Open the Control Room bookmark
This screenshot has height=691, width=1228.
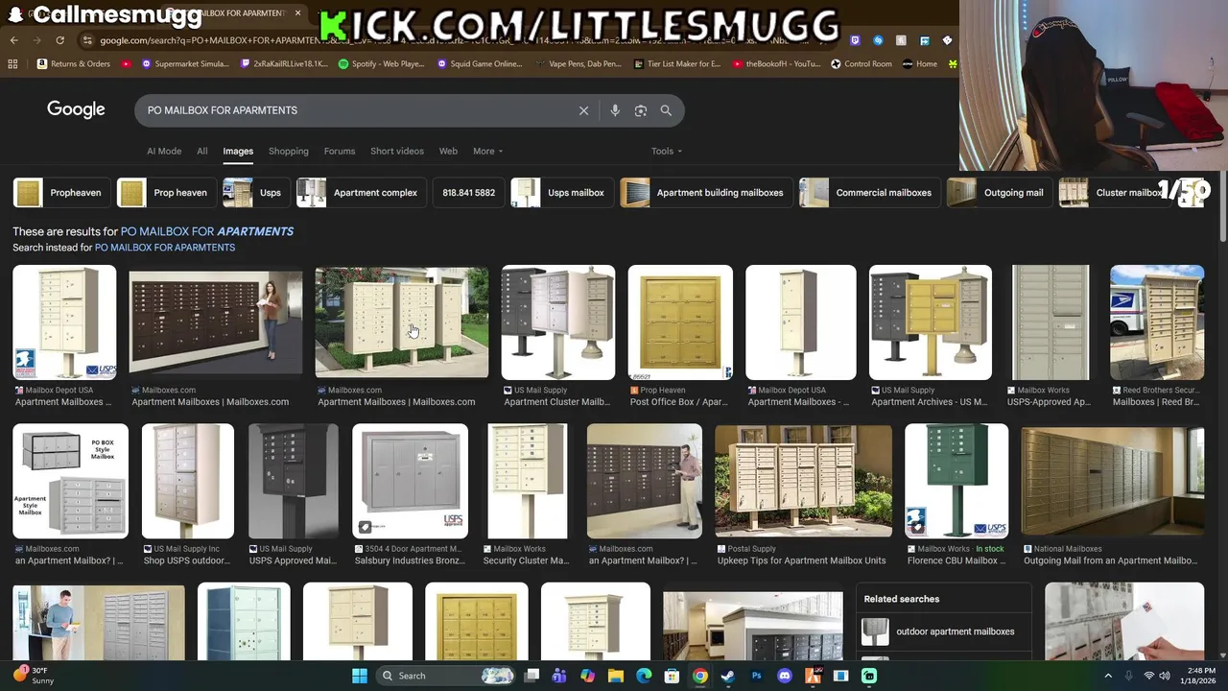pyautogui.click(x=862, y=64)
